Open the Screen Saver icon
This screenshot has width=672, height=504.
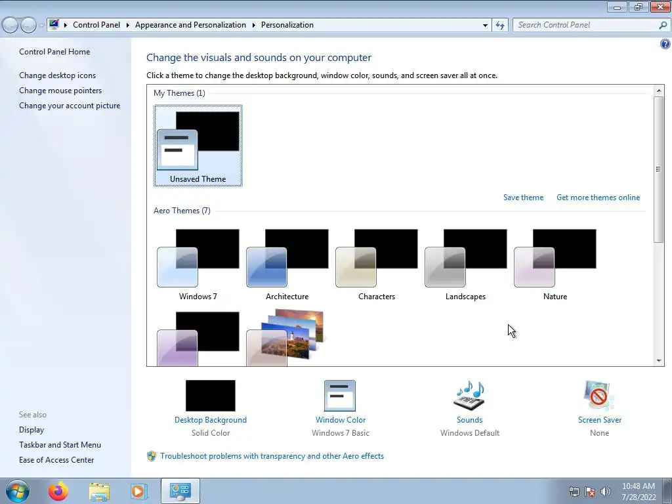[599, 396]
